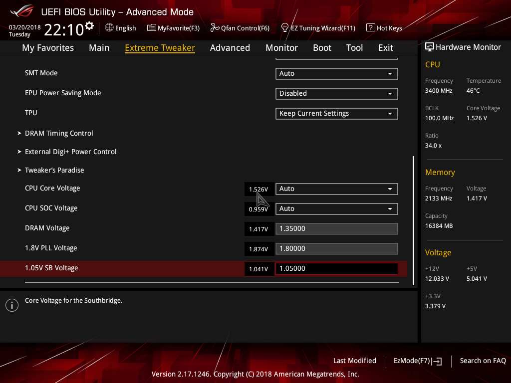Show Hot Keys list

click(384, 28)
